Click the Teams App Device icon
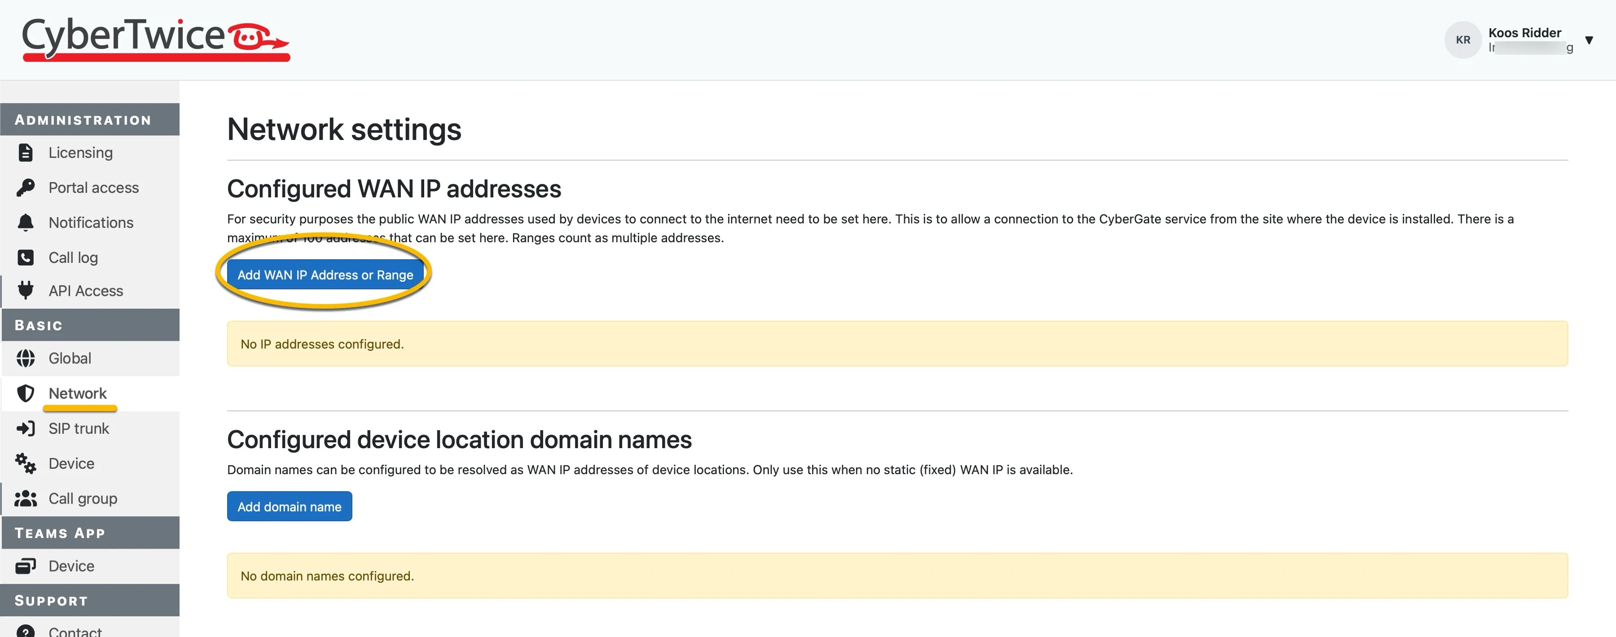 [25, 566]
